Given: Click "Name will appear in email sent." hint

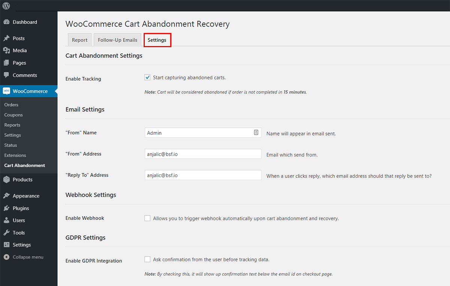Looking at the screenshot, I should point(301,134).
